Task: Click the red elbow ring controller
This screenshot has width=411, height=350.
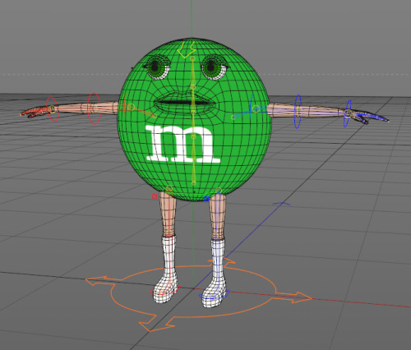Action: pos(94,108)
